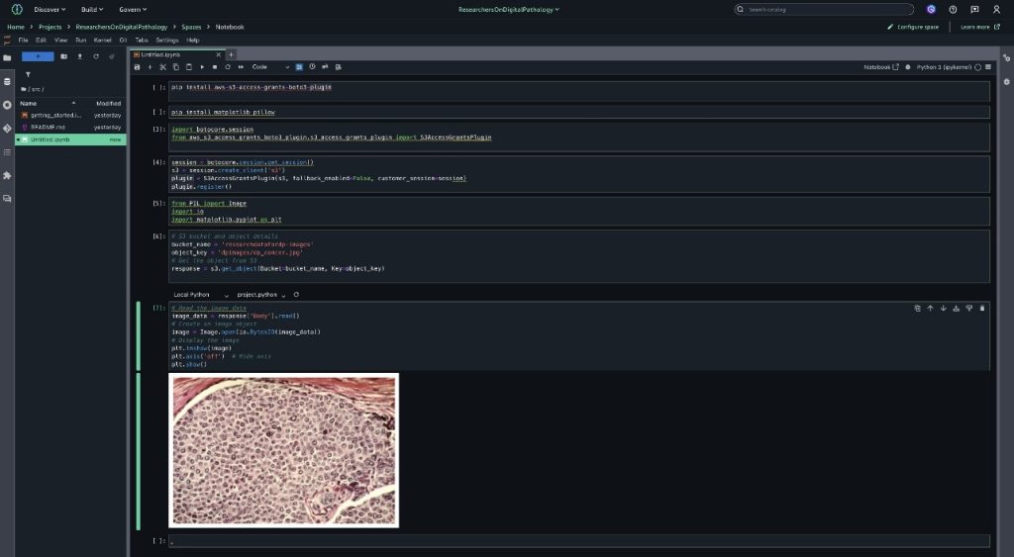Screen dimensions: 1014x557
Task: Delete the active cell with the trash icon
Action: (x=981, y=309)
